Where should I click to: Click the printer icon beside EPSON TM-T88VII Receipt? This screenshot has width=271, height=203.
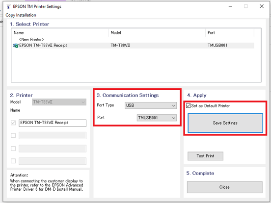tap(16, 46)
